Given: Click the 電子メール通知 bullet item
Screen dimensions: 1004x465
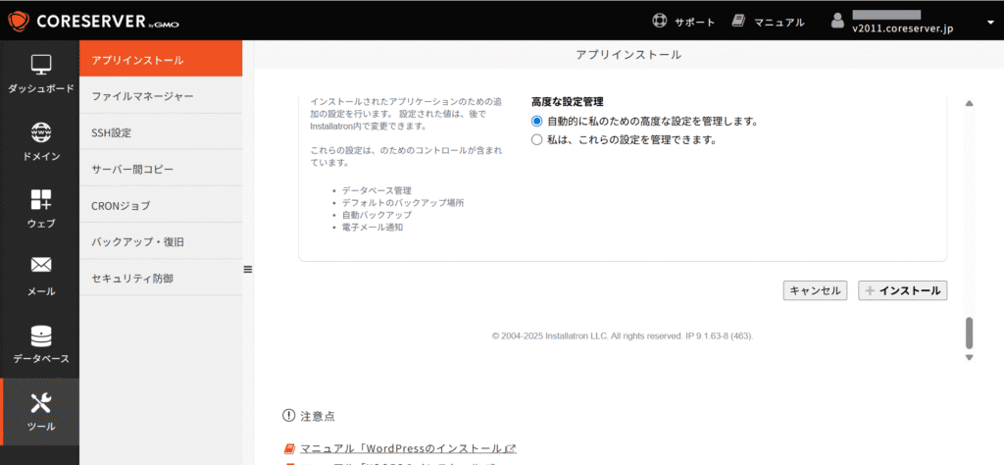Looking at the screenshot, I should pyautogui.click(x=372, y=227).
